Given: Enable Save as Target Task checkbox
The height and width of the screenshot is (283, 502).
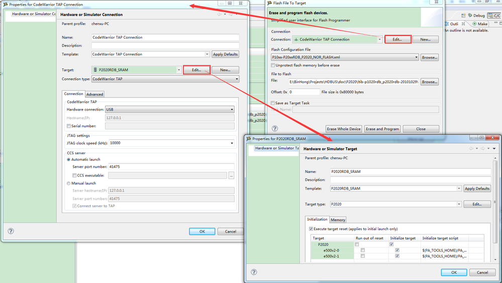Looking at the screenshot, I should pos(273,103).
